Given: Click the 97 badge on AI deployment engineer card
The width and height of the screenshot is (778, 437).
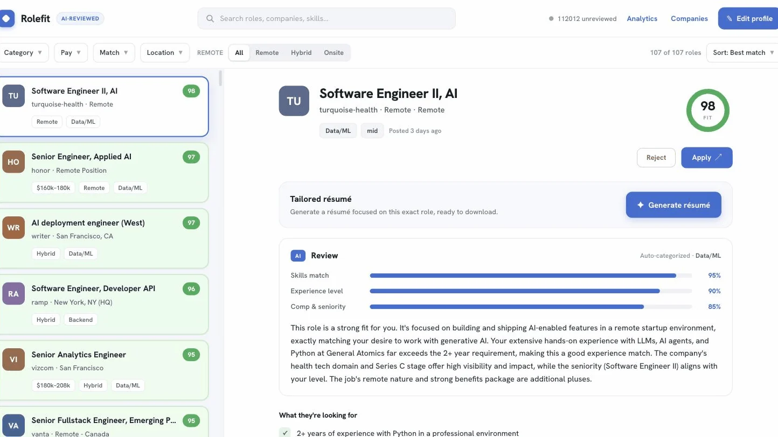Looking at the screenshot, I should click(x=191, y=223).
